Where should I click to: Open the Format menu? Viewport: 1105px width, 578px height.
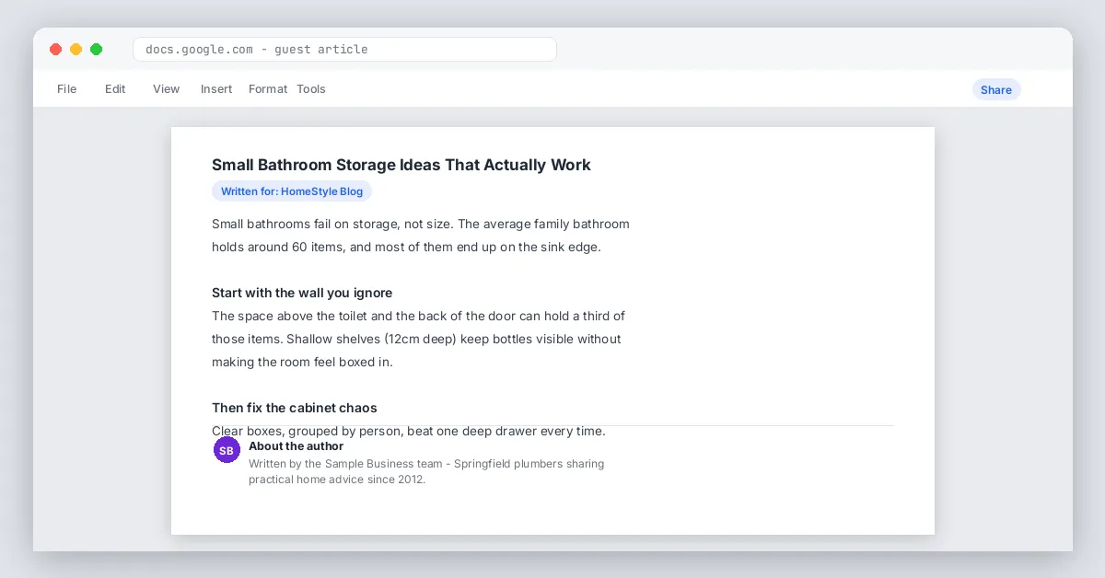coord(268,89)
